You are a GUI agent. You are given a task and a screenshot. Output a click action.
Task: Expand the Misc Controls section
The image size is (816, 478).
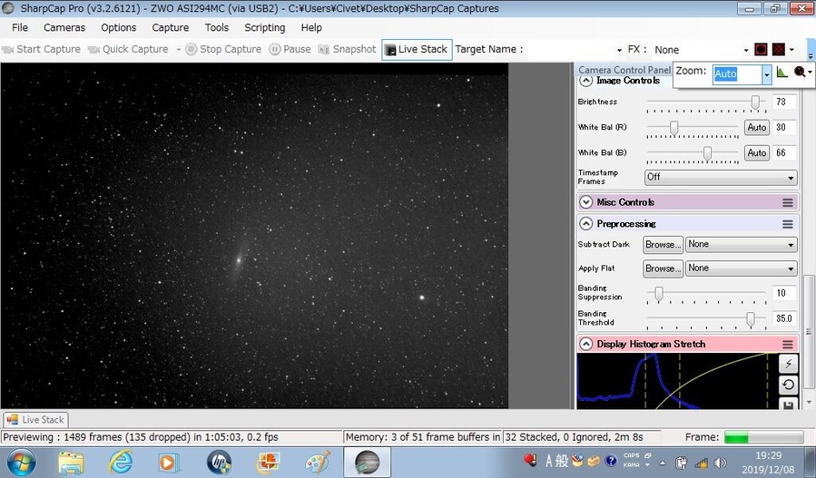pyautogui.click(x=586, y=202)
